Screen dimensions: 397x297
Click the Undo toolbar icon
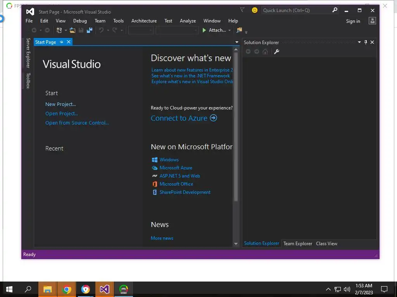[101, 30]
